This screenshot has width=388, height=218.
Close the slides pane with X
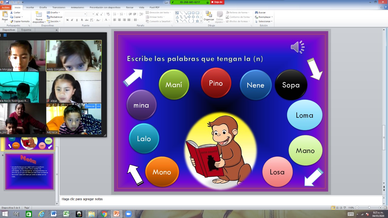(x=56, y=30)
